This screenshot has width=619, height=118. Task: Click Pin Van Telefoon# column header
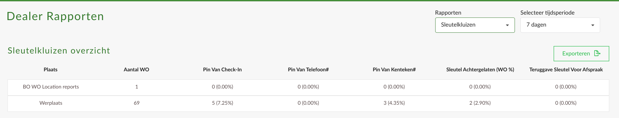coord(308,70)
